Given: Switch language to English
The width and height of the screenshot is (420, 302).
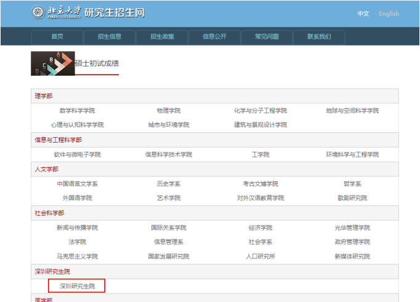Looking at the screenshot, I should point(389,14).
